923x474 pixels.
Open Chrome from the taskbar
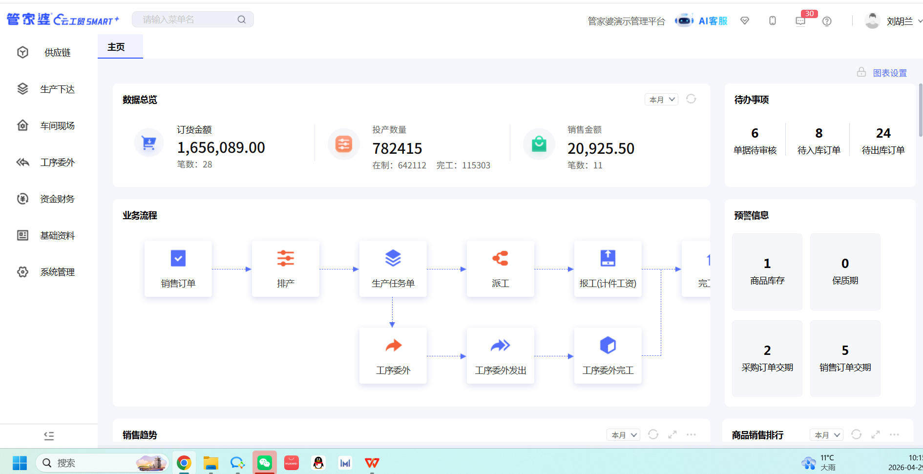click(x=184, y=462)
